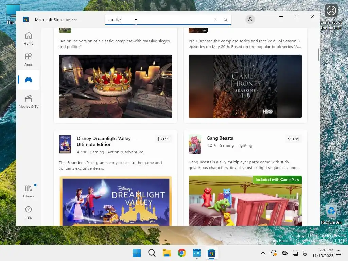Click the $19.99 price of Gang Beasts
The height and width of the screenshot is (261, 348).
(293, 139)
